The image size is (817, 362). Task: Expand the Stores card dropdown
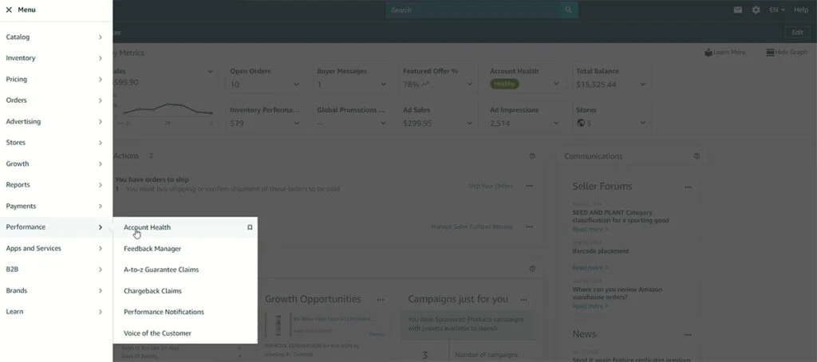click(x=642, y=123)
